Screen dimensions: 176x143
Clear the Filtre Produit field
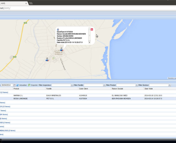pyautogui.click(x=137, y=85)
